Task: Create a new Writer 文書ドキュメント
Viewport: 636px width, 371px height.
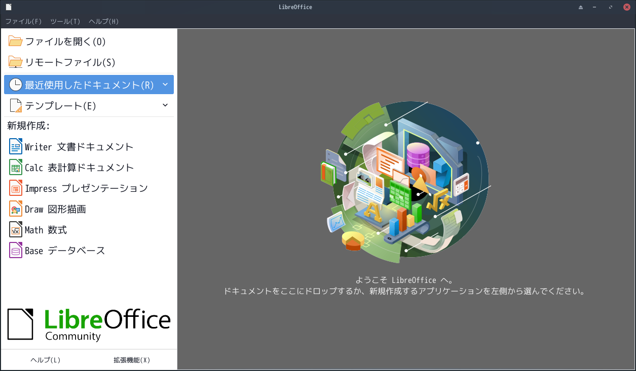Action: coord(89,147)
